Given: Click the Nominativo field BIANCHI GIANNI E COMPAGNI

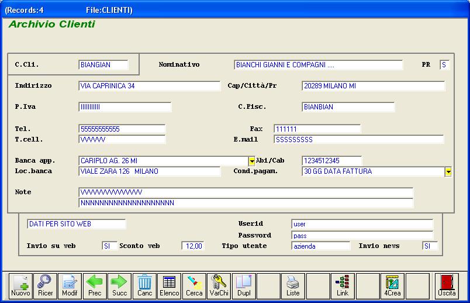Looking at the screenshot, I should coord(319,65).
